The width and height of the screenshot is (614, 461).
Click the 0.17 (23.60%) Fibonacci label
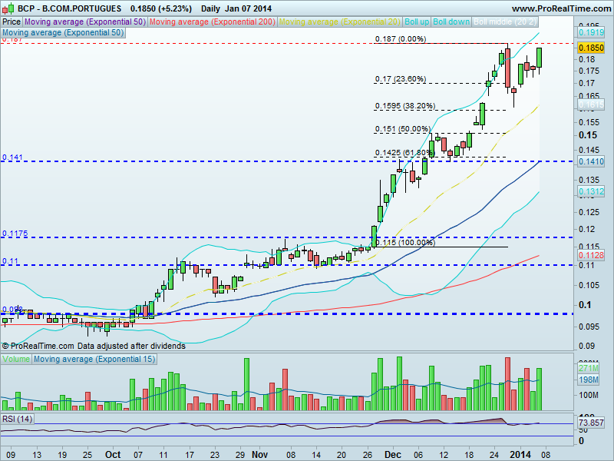(401, 79)
